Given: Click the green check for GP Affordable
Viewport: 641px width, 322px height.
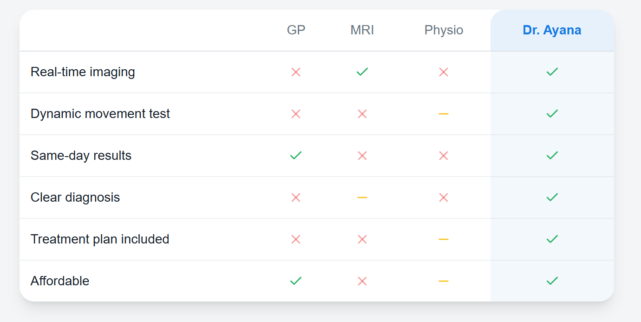Looking at the screenshot, I should pyautogui.click(x=296, y=281).
